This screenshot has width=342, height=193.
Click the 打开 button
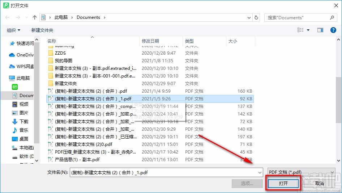coord(283,183)
